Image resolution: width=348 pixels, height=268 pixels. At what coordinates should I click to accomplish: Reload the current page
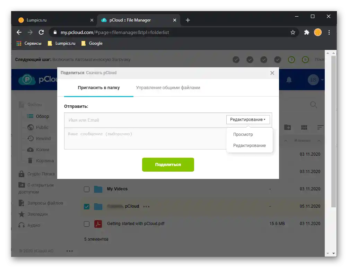tap(41, 33)
